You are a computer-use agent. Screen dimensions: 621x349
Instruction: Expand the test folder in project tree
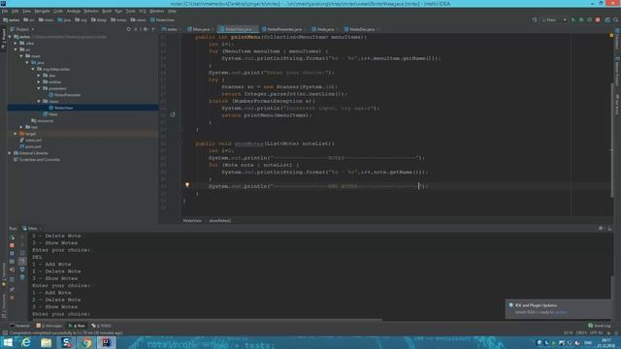[x=21, y=127]
